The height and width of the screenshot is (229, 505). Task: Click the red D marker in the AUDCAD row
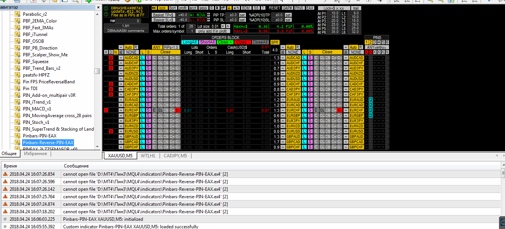point(111,58)
